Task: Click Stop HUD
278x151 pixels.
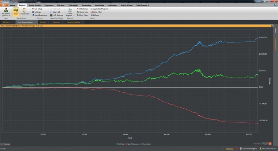Action: coord(55,12)
